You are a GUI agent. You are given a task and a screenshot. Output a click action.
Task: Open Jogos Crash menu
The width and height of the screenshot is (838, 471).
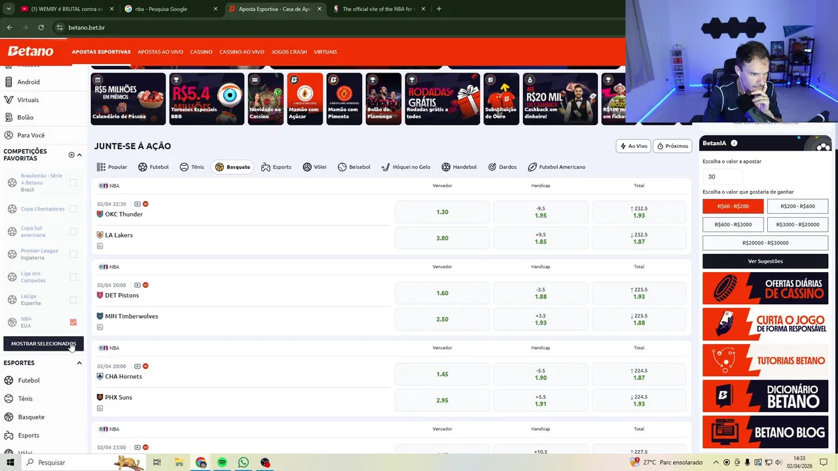(x=289, y=52)
